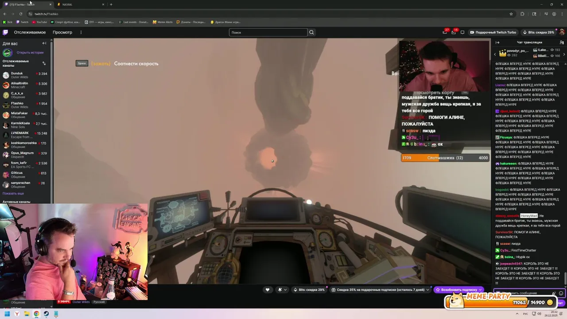Open the bell notification dropdown
567x319 pixels.
coord(282,290)
